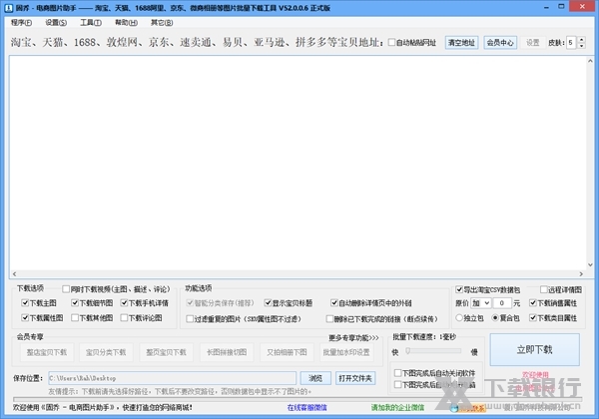
Task: Click the scroll-down arrow of the URL box
Action: coord(590,264)
